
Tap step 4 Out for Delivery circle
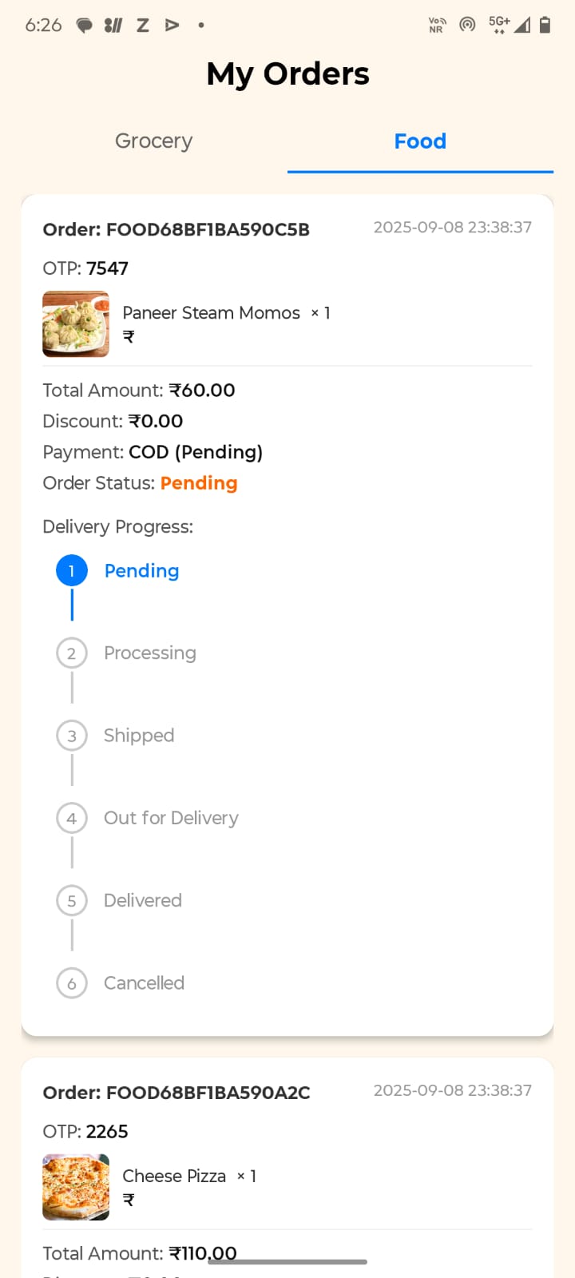click(72, 818)
